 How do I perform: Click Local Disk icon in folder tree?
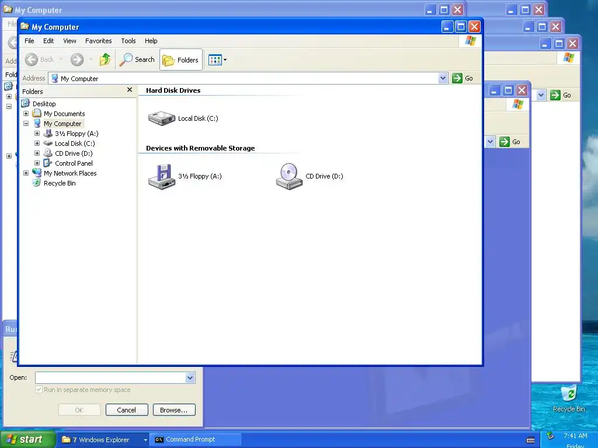pyautogui.click(x=48, y=143)
